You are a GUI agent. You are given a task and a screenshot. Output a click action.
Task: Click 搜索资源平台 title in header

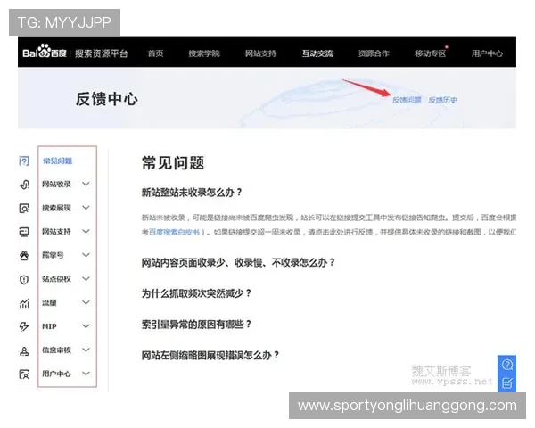[x=102, y=53]
